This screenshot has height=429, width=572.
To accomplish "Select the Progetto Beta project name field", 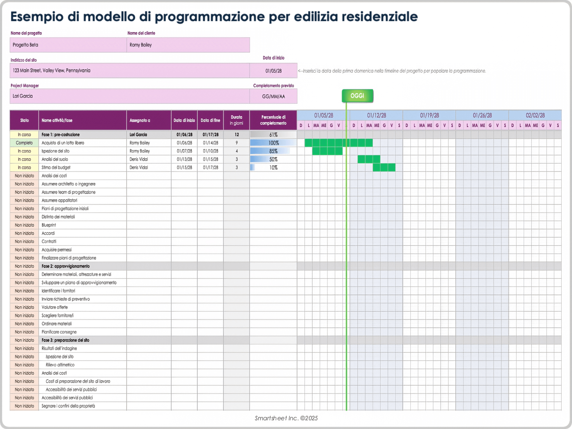I will pyautogui.click(x=68, y=45).
